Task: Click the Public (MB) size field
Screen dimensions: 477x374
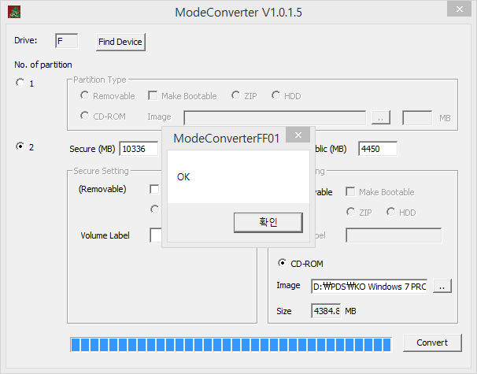Action: [x=377, y=149]
